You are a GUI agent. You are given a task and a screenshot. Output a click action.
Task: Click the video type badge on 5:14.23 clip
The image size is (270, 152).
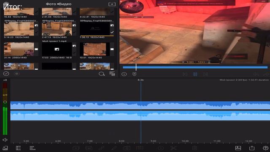click(x=36, y=25)
